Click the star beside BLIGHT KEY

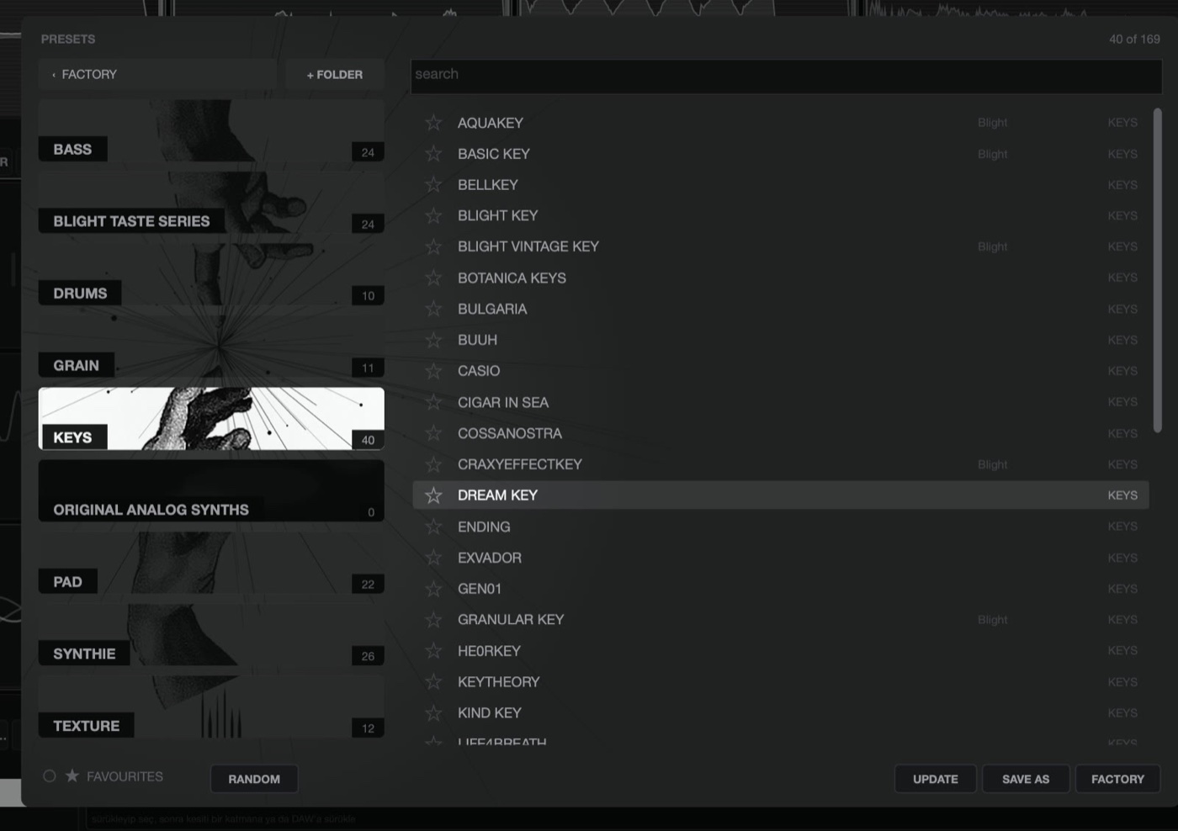pos(433,216)
